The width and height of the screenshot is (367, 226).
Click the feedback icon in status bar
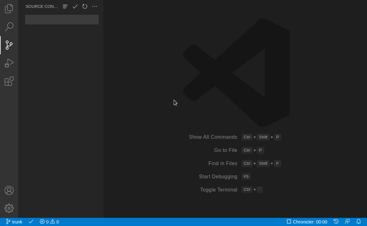tap(347, 222)
